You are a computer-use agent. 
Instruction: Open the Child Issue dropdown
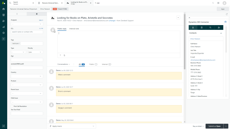(x=27, y=102)
